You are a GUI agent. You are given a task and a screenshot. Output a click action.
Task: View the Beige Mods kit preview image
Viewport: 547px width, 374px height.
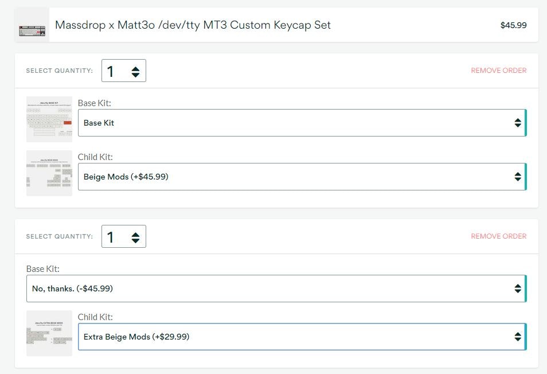point(49,173)
